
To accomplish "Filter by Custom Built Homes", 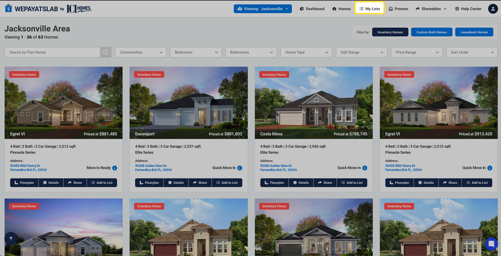I will (x=432, y=32).
